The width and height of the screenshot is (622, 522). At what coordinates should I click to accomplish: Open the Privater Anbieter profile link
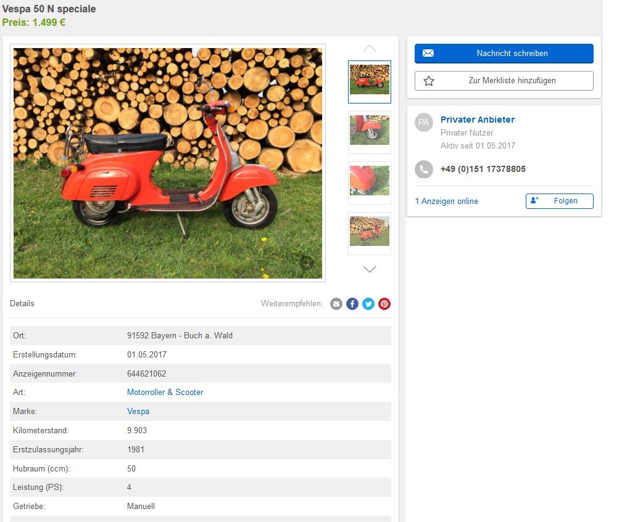click(477, 120)
